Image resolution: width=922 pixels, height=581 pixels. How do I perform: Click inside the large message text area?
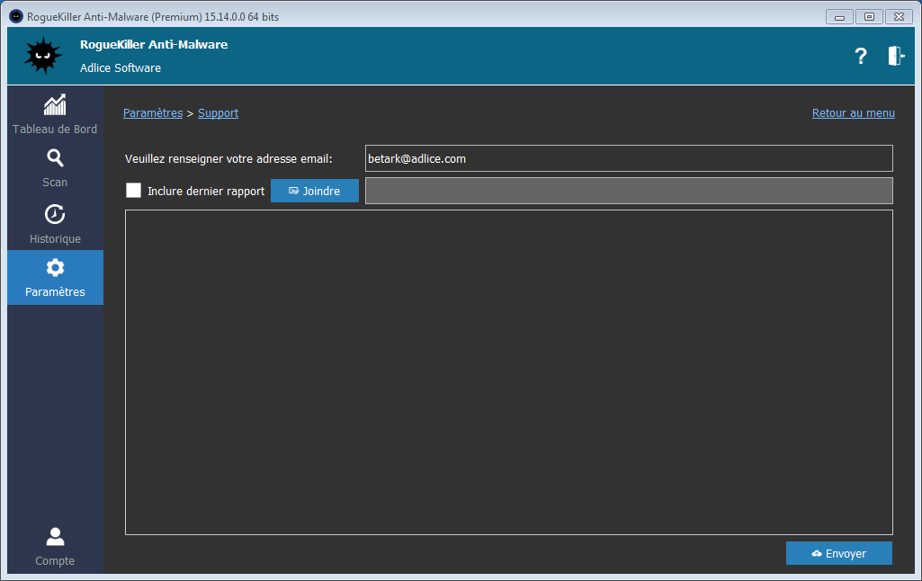pos(508,371)
